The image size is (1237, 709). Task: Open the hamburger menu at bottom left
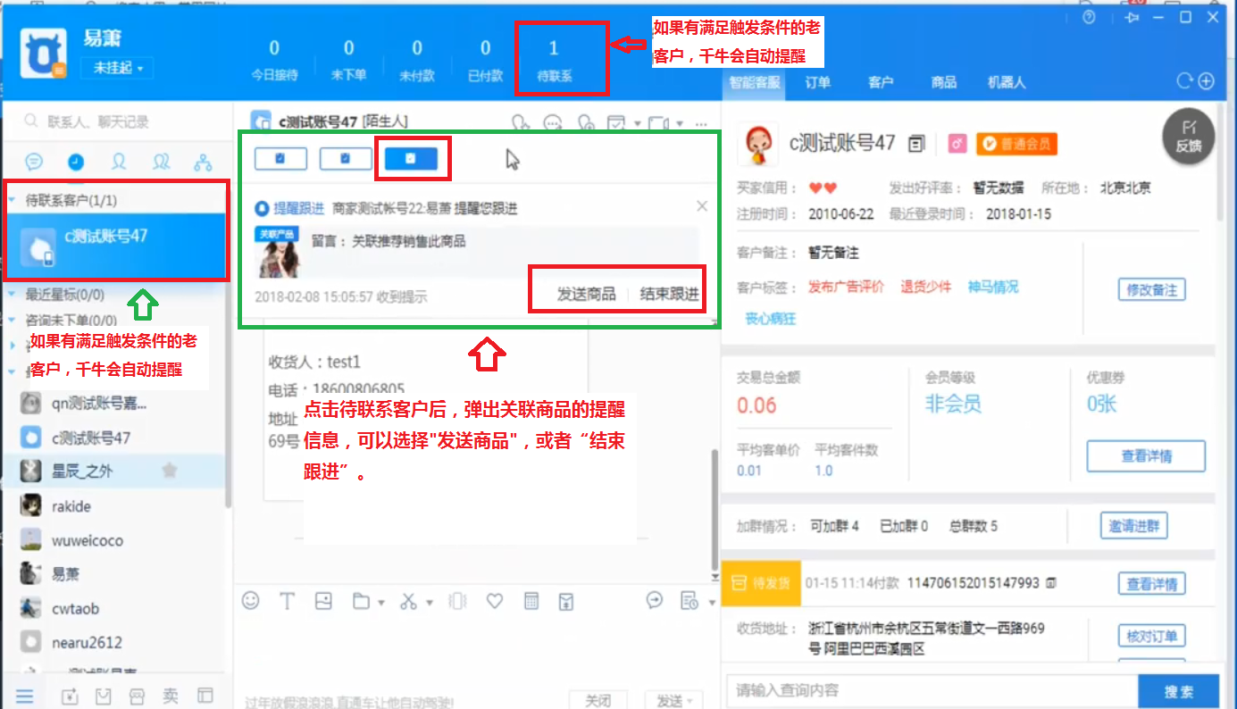pyautogui.click(x=24, y=696)
